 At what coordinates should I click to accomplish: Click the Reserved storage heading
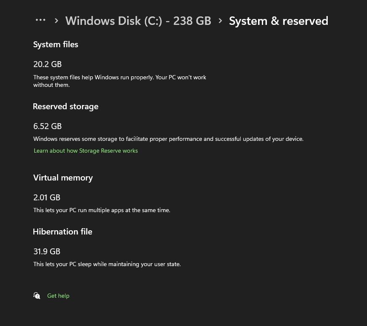tap(65, 106)
